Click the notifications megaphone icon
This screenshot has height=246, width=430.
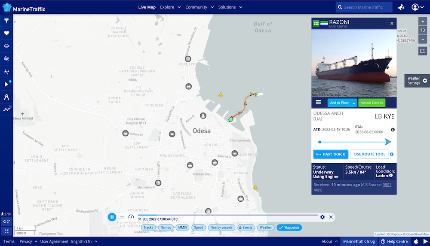tap(401, 7)
